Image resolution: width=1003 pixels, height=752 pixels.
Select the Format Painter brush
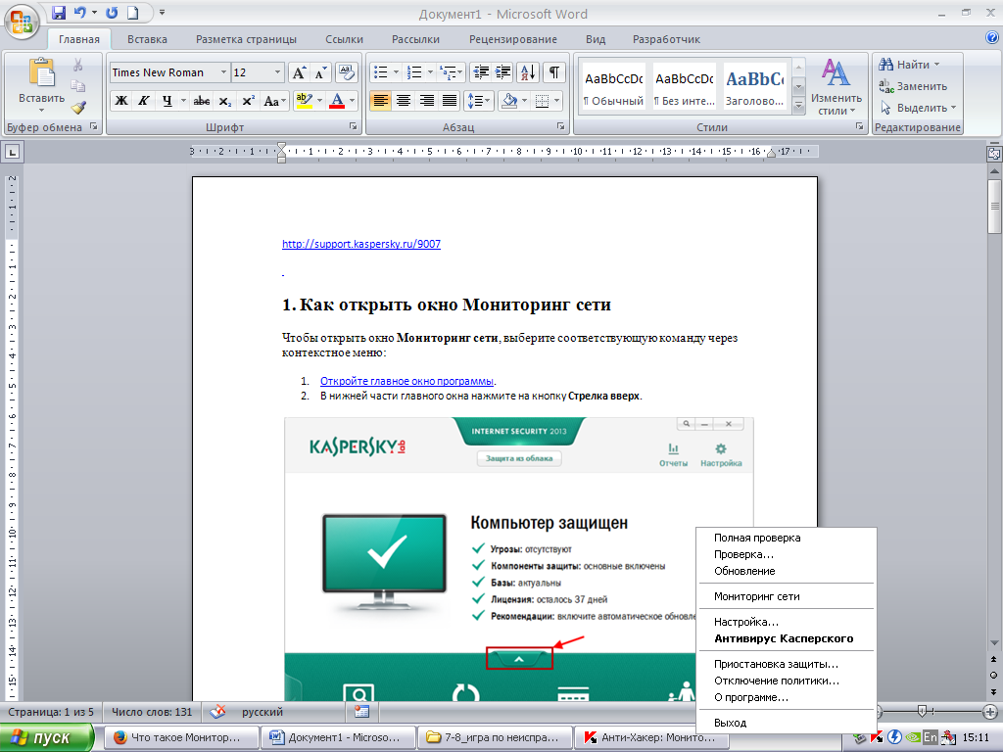point(78,108)
